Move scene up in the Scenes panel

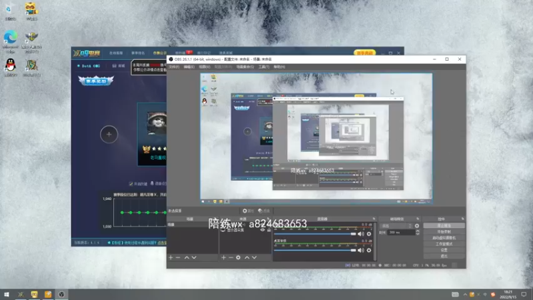187,257
